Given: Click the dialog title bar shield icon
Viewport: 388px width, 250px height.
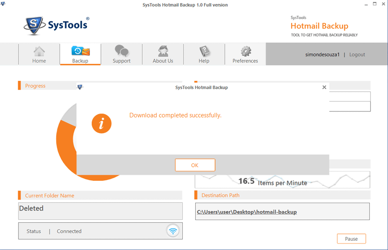Looking at the screenshot, I should [x=80, y=87].
